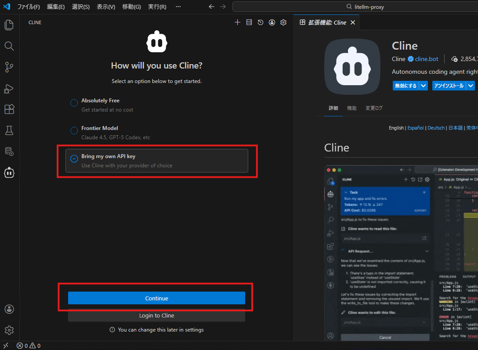Open the cline.bot publisher link

(427, 59)
